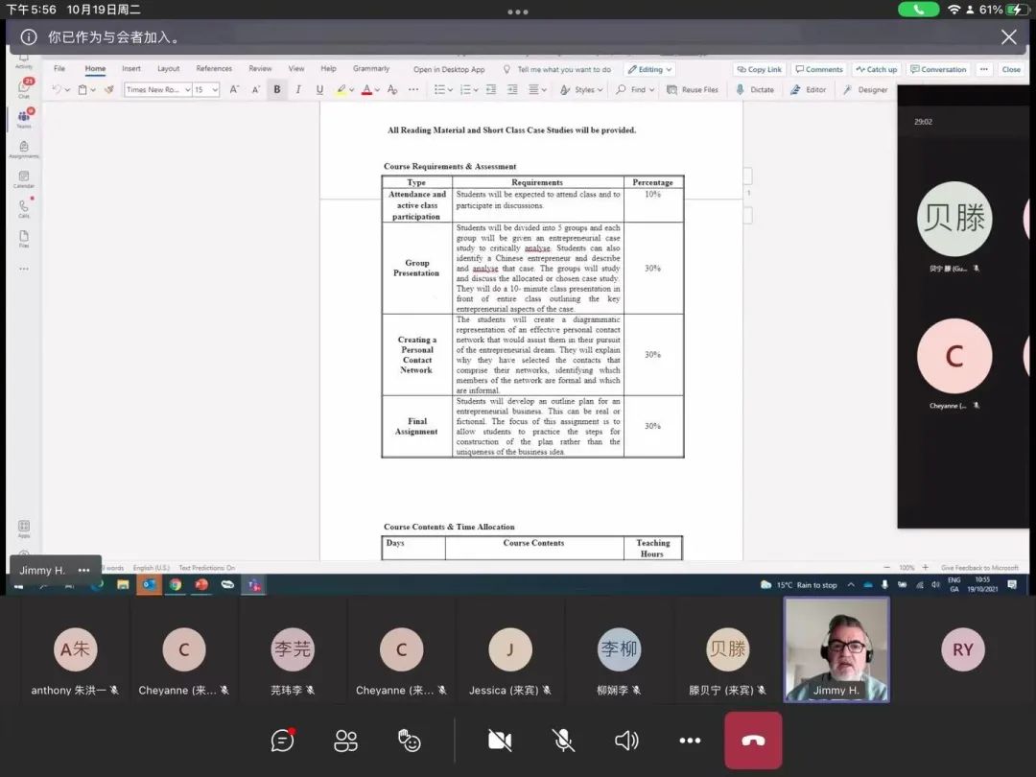The width and height of the screenshot is (1036, 777).
Task: Click the Copy Link button
Action: tap(759, 69)
